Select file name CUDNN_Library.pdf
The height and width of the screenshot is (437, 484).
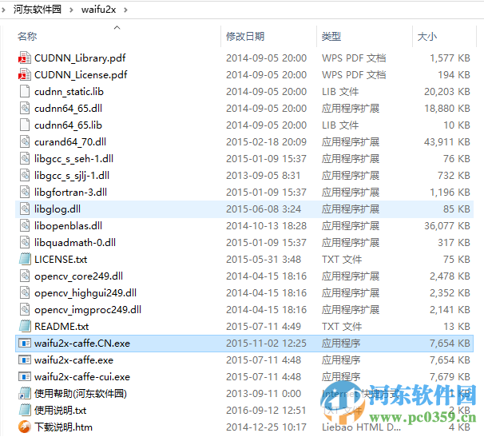point(80,58)
